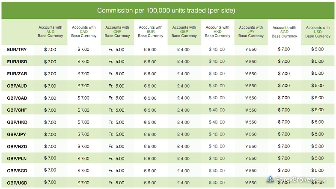The height and width of the screenshot is (189, 336).
Task: Click the commission per 100,000 units title banner
Action: pyautogui.click(x=168, y=10)
